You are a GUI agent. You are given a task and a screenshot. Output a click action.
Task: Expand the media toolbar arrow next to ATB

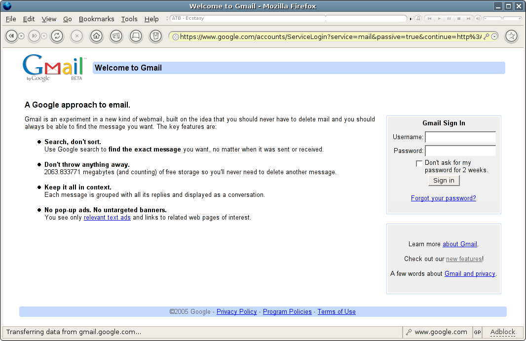(x=411, y=18)
